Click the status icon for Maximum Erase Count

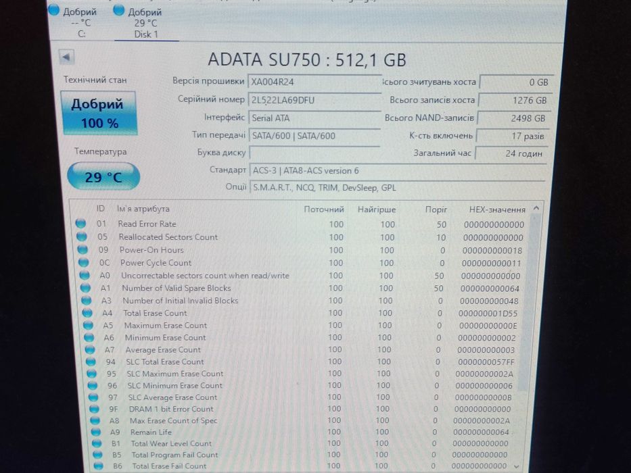tap(88, 325)
